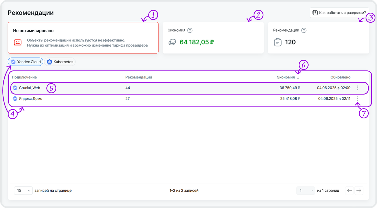Open the records per page dropdown
377x208 pixels.
[23, 191]
